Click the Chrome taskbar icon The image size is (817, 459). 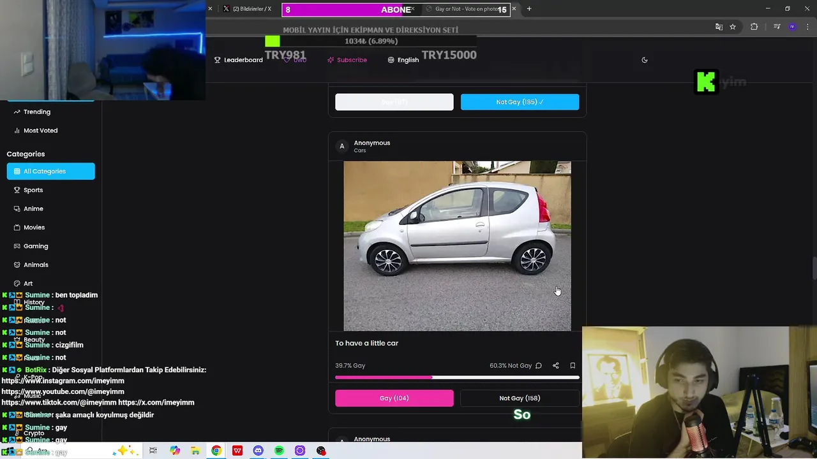pyautogui.click(x=216, y=451)
